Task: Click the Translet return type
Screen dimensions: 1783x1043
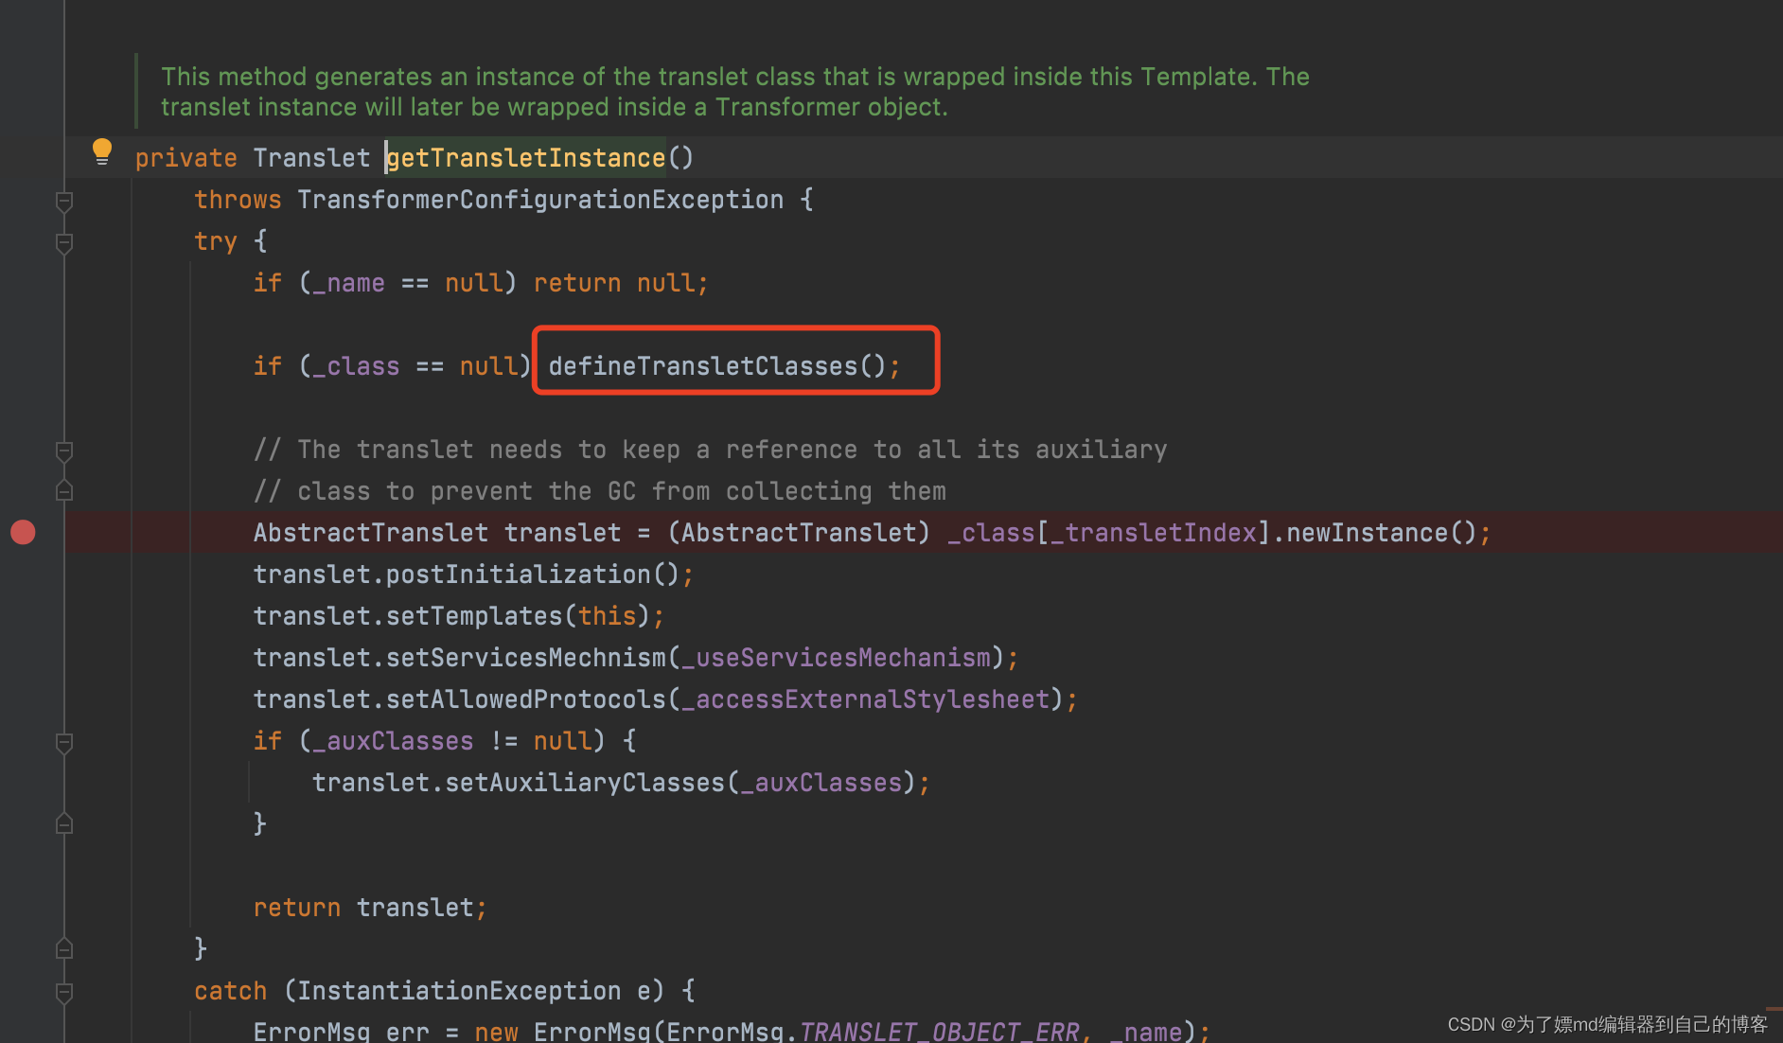Action: point(312,158)
